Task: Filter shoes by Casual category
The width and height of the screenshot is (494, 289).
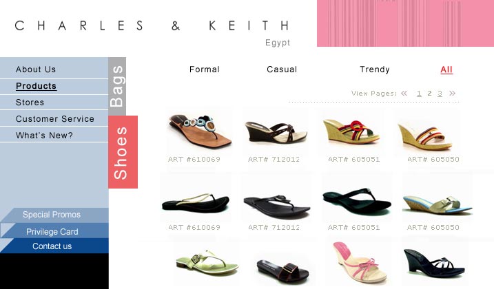Action: pos(282,69)
